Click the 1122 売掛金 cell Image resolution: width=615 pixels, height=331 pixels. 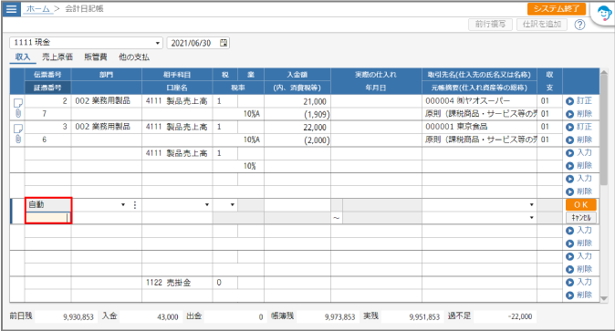click(x=177, y=283)
